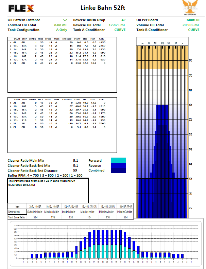Image resolution: width=206 pixels, height=269 pixels.
Task: Select the 'Tank Configuration' label
Action: pyautogui.click(x=23, y=30)
